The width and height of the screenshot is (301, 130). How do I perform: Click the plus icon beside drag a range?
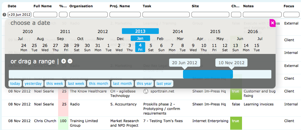[x=64, y=61]
